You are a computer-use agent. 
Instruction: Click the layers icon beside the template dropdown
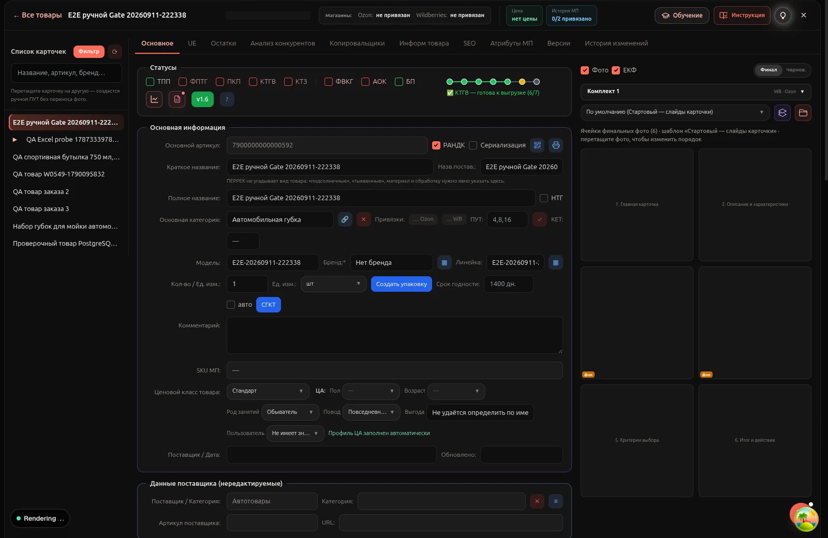tap(782, 113)
